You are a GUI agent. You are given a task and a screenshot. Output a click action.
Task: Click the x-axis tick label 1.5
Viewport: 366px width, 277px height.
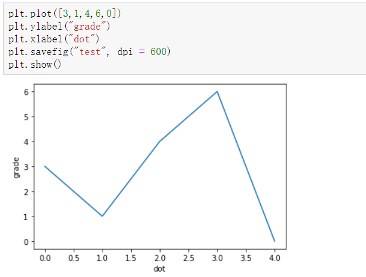pyautogui.click(x=131, y=258)
